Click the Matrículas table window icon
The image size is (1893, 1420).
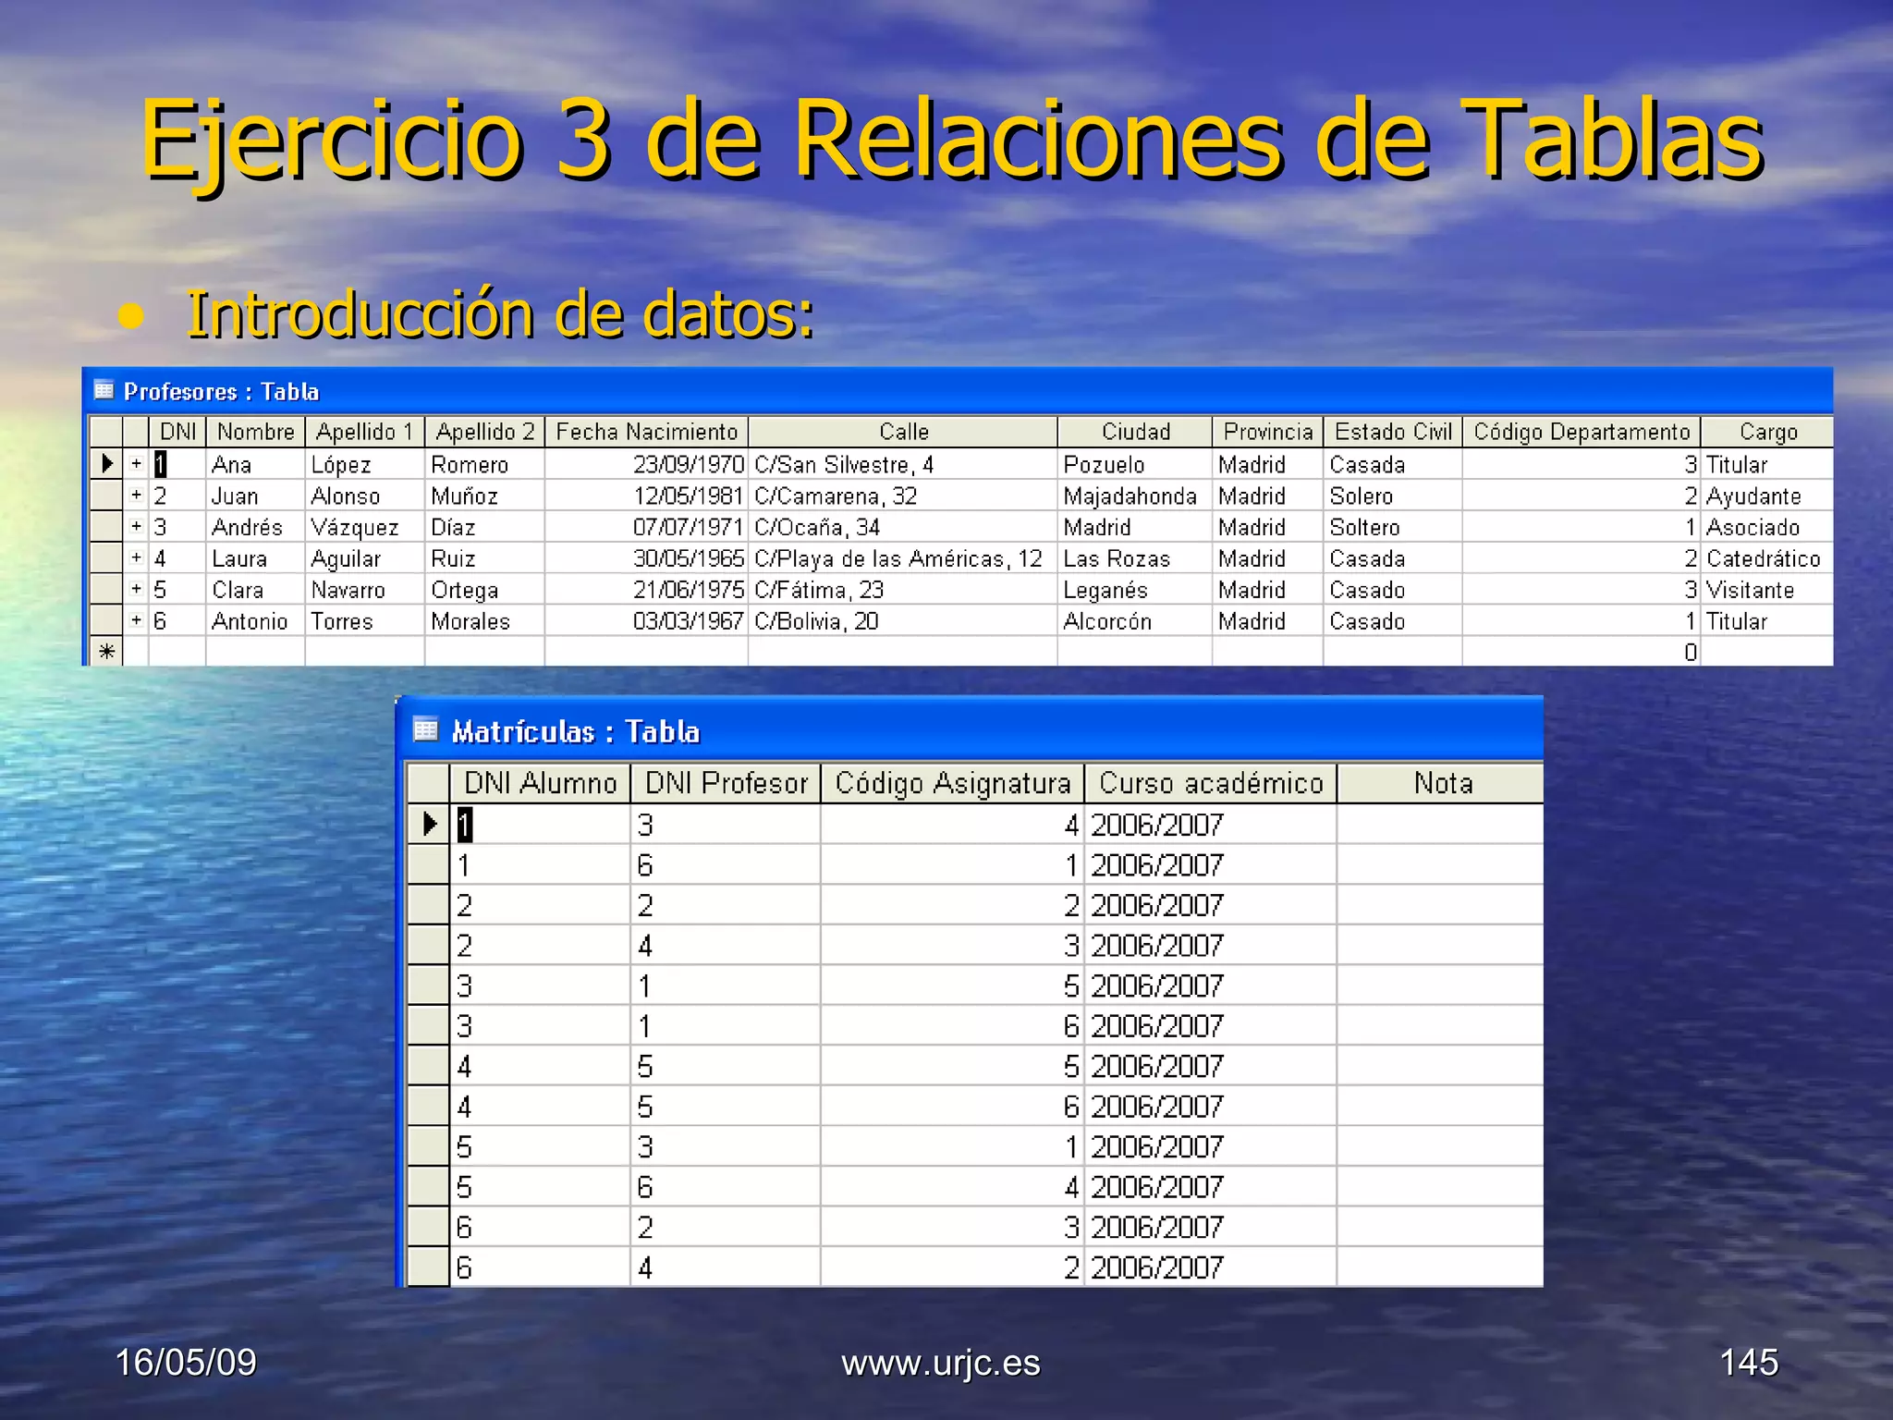(425, 730)
